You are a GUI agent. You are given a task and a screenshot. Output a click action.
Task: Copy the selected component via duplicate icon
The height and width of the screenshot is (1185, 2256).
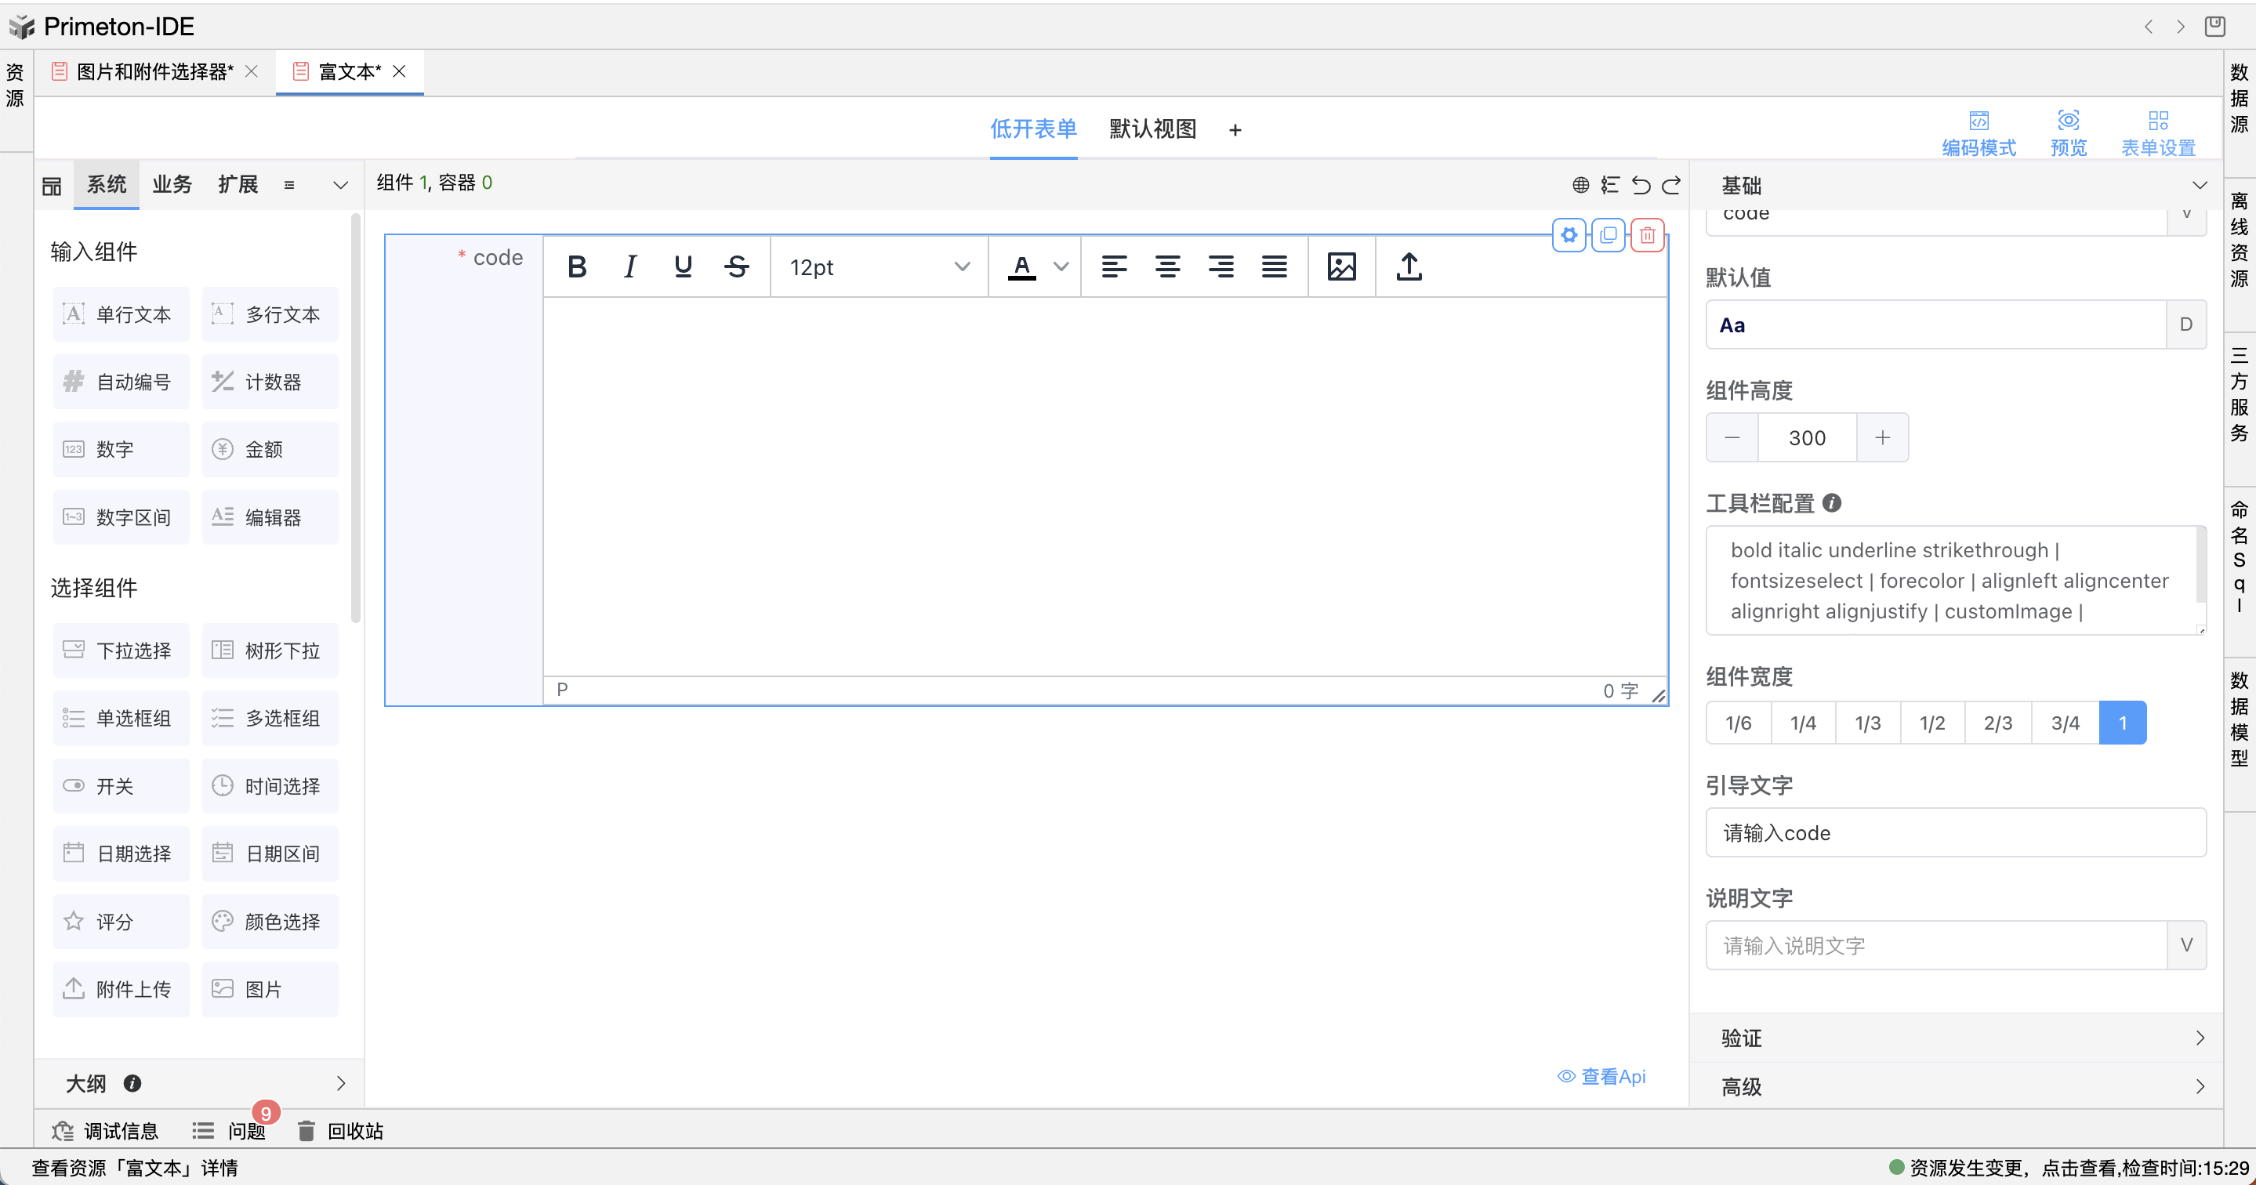tap(1608, 234)
